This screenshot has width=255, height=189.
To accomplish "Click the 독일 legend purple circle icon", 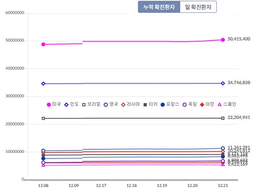I will click(185, 105).
